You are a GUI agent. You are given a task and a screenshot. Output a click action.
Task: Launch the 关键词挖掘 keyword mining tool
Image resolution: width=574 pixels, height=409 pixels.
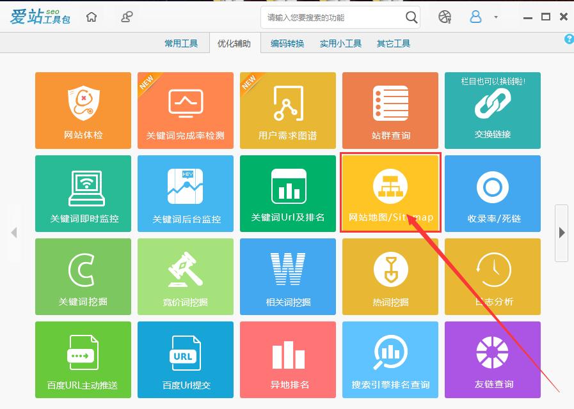[x=83, y=276]
